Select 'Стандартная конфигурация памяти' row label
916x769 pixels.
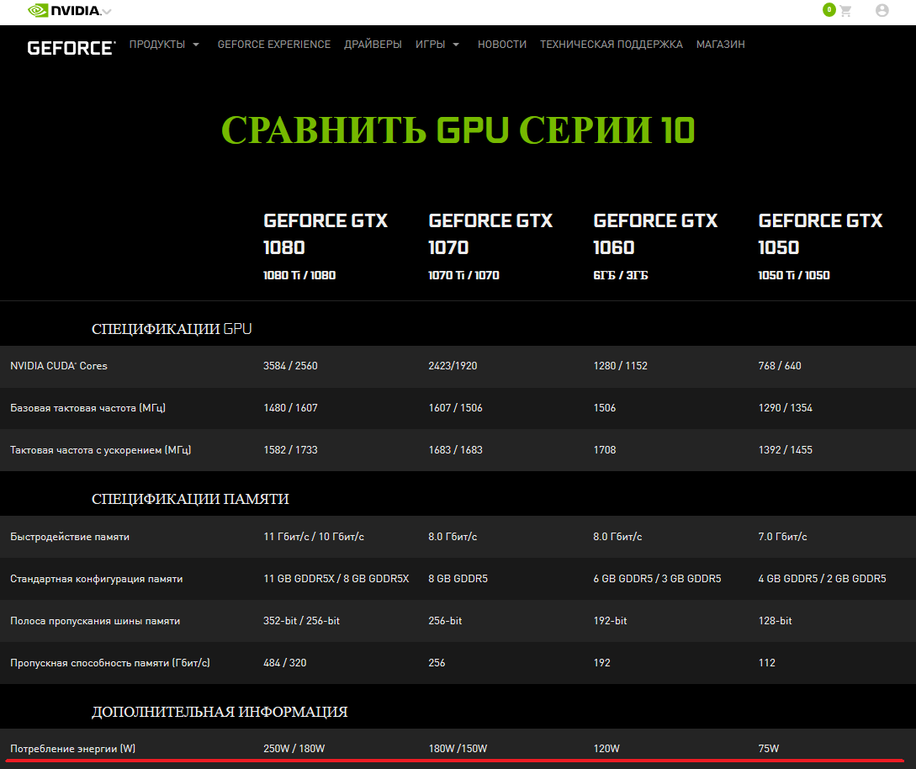pos(97,579)
